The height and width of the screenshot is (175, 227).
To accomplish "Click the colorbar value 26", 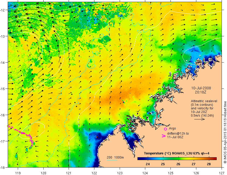I will (178, 164).
